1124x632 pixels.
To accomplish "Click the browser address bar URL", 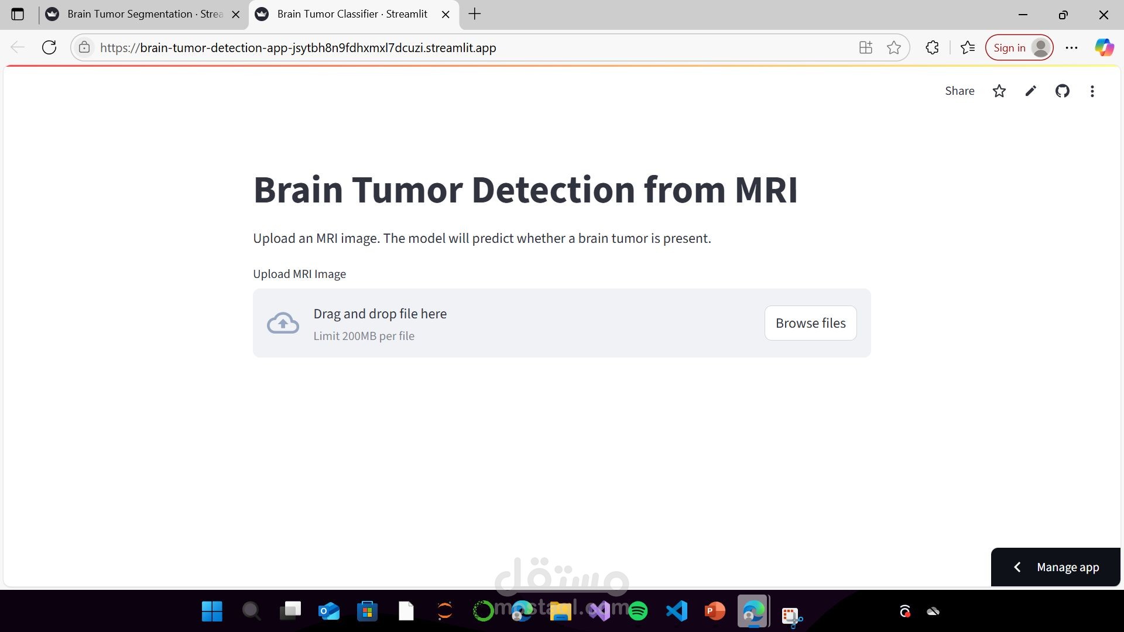I will 298,47.
